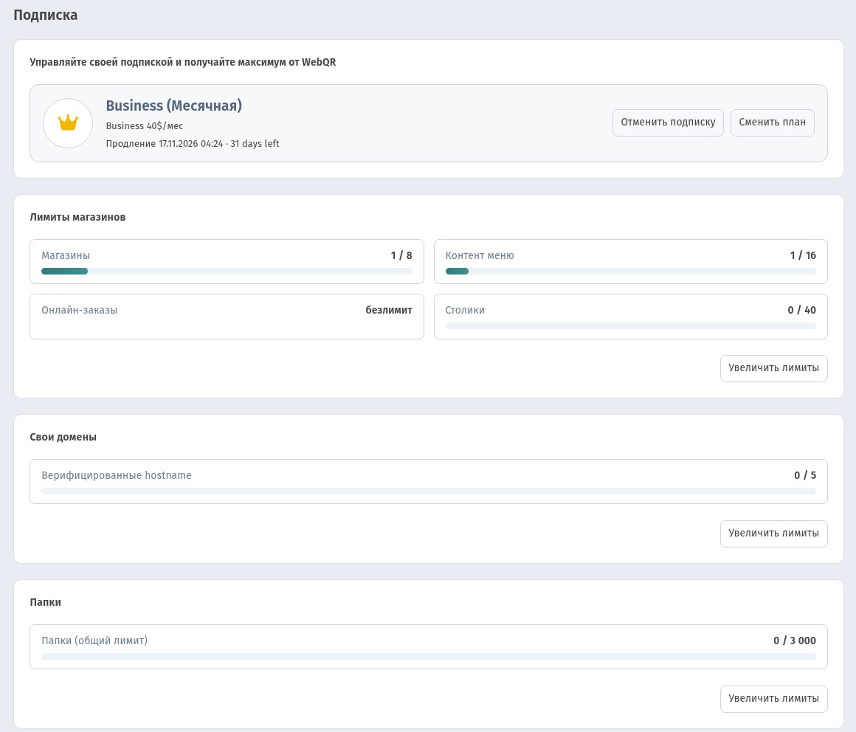
Task: Click the Управляйте своей подпиской description text
Action: point(183,62)
